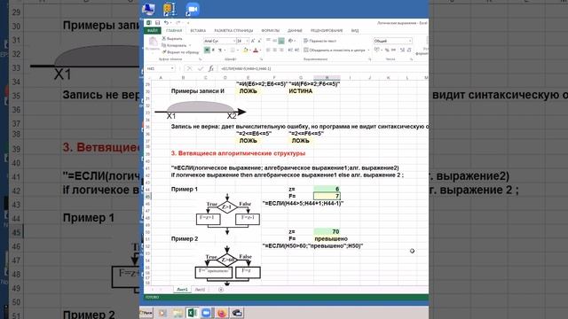Image resolution: width=568 pixels, height=319 pixels.
Task: Click the Bottom align icon
Action: coord(281,41)
